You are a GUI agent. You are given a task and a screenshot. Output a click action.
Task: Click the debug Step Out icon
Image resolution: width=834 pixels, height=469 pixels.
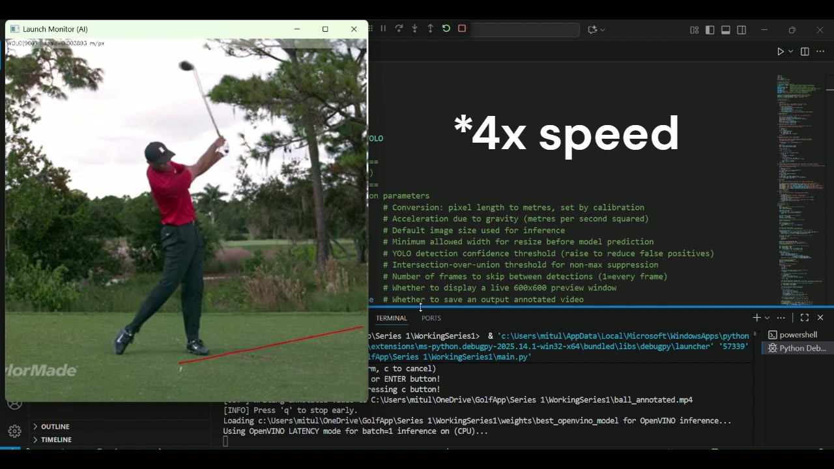point(430,29)
